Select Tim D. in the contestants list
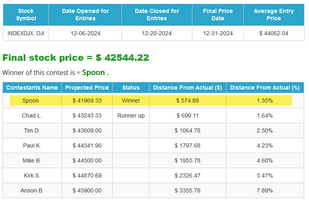Screen dimensions: 309x203 (32, 130)
